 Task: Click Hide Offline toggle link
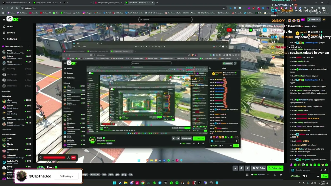pyautogui.click(x=6, y=91)
